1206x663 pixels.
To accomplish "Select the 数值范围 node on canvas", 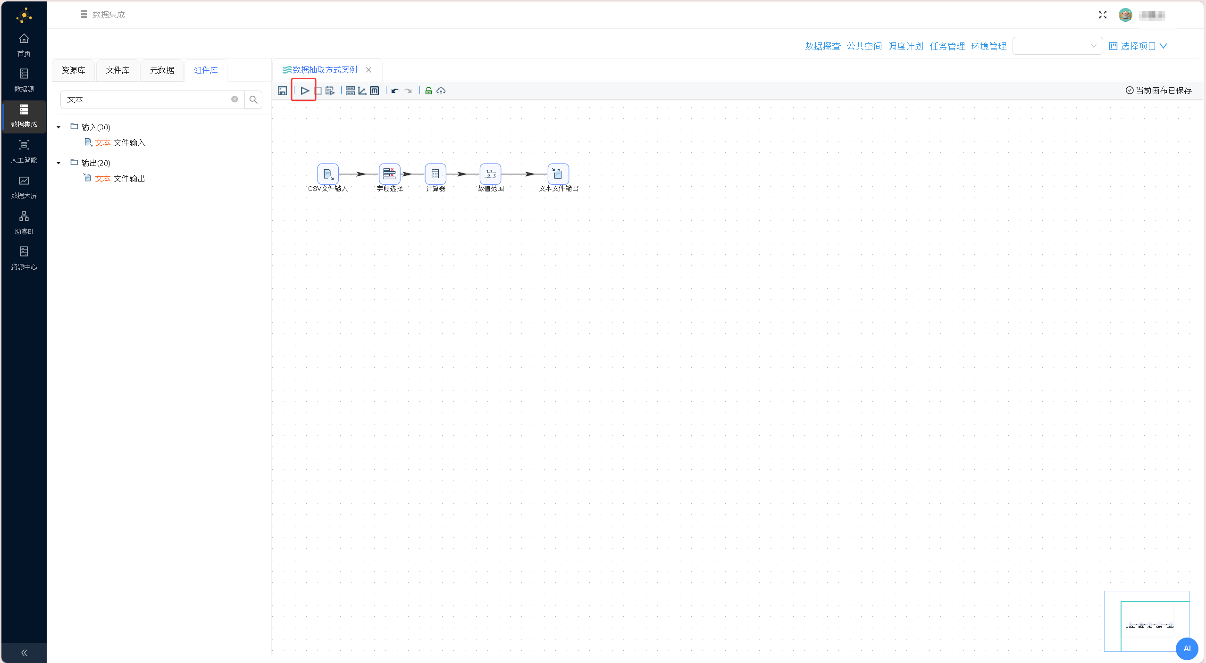I will (x=491, y=174).
